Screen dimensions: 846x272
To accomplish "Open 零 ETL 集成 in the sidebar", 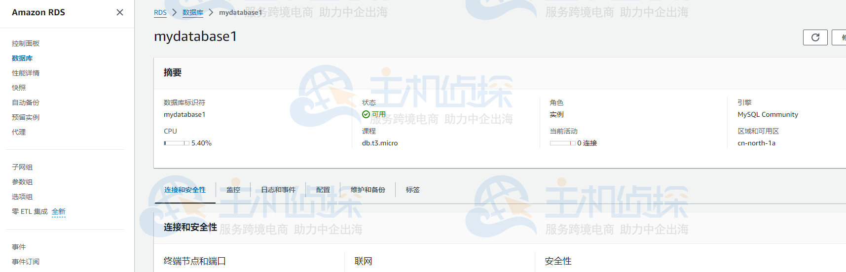I will (30, 211).
